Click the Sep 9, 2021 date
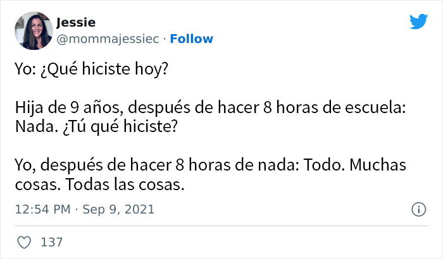Viewport: 443px width, 259px height. point(120,209)
